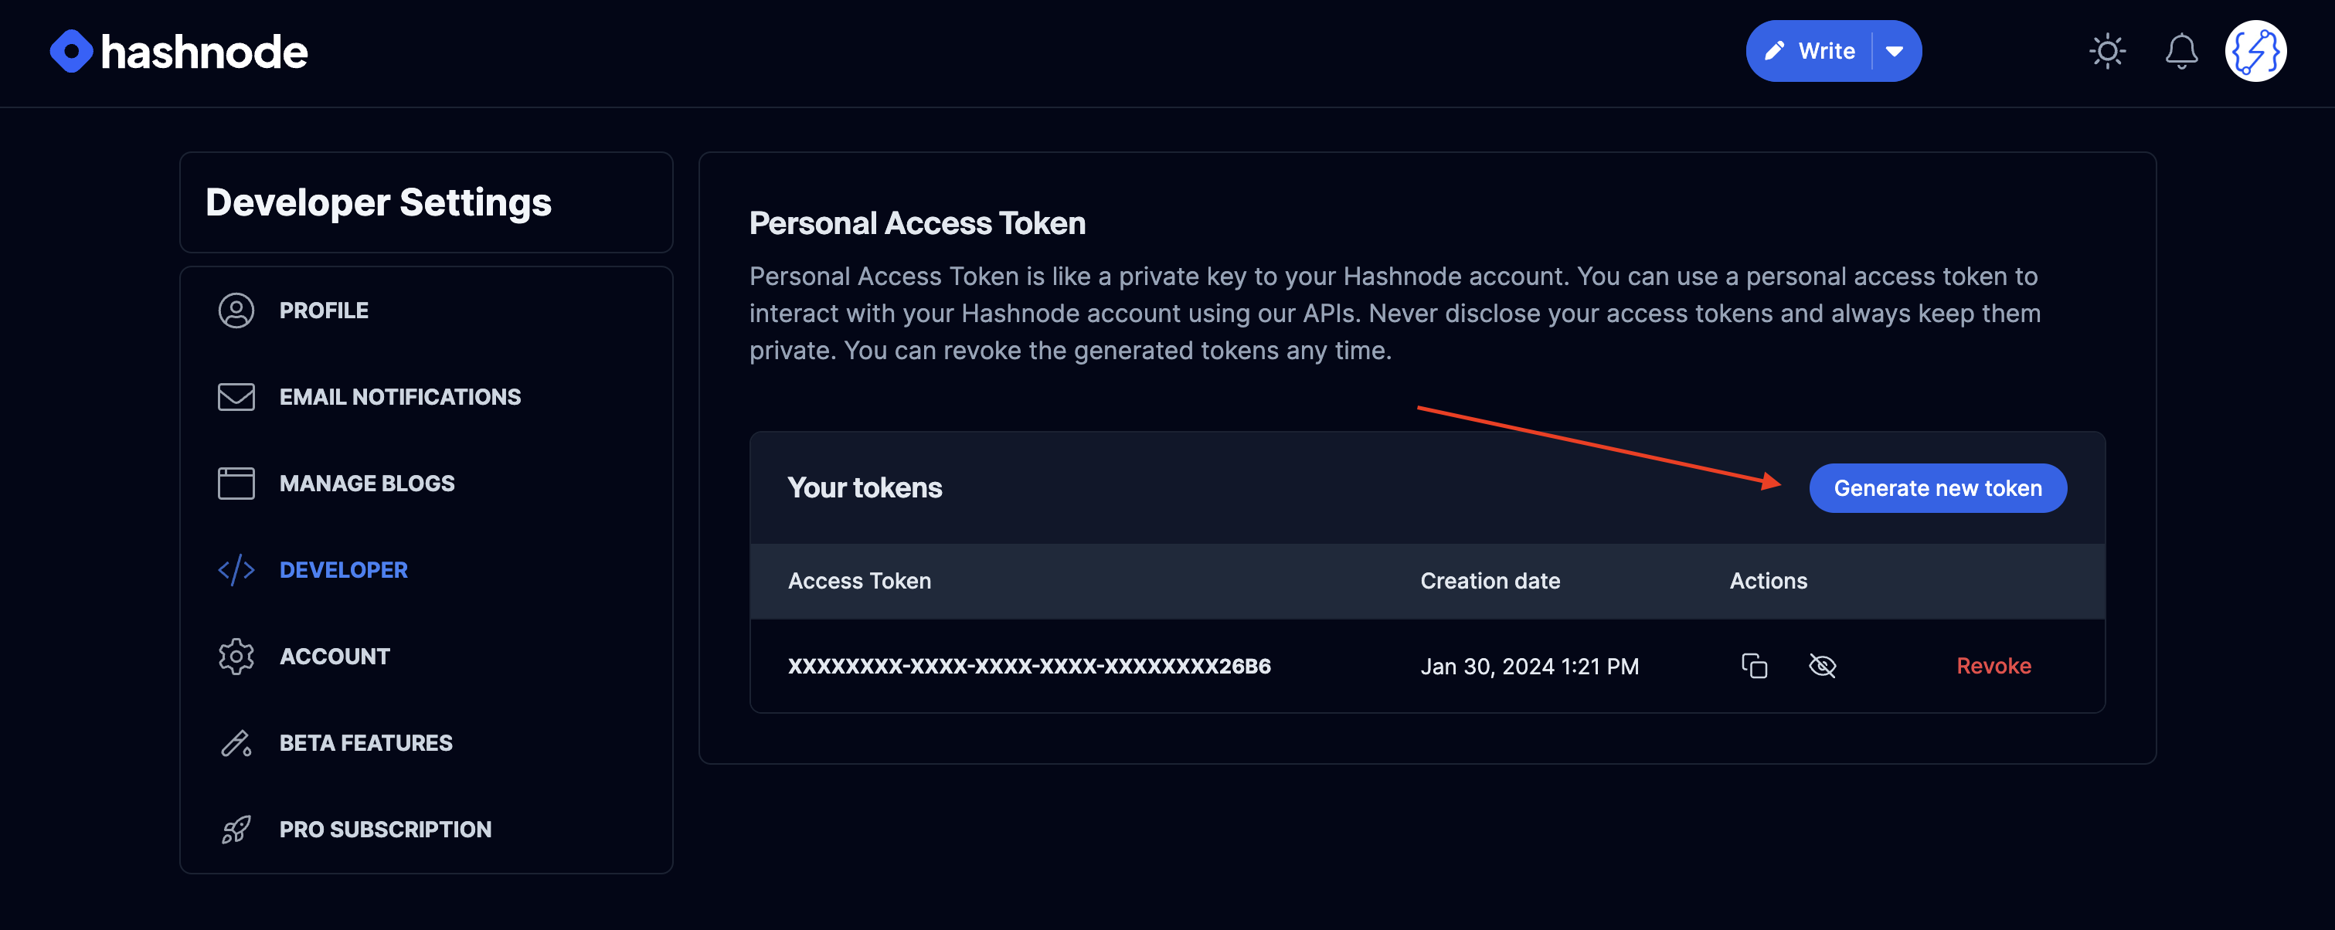Click the Write button
This screenshot has height=930, width=2335.
[x=1810, y=51]
